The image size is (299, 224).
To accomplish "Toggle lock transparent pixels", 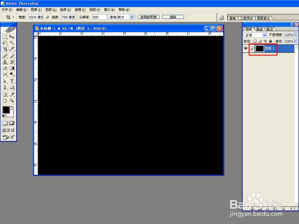I will [255, 41].
